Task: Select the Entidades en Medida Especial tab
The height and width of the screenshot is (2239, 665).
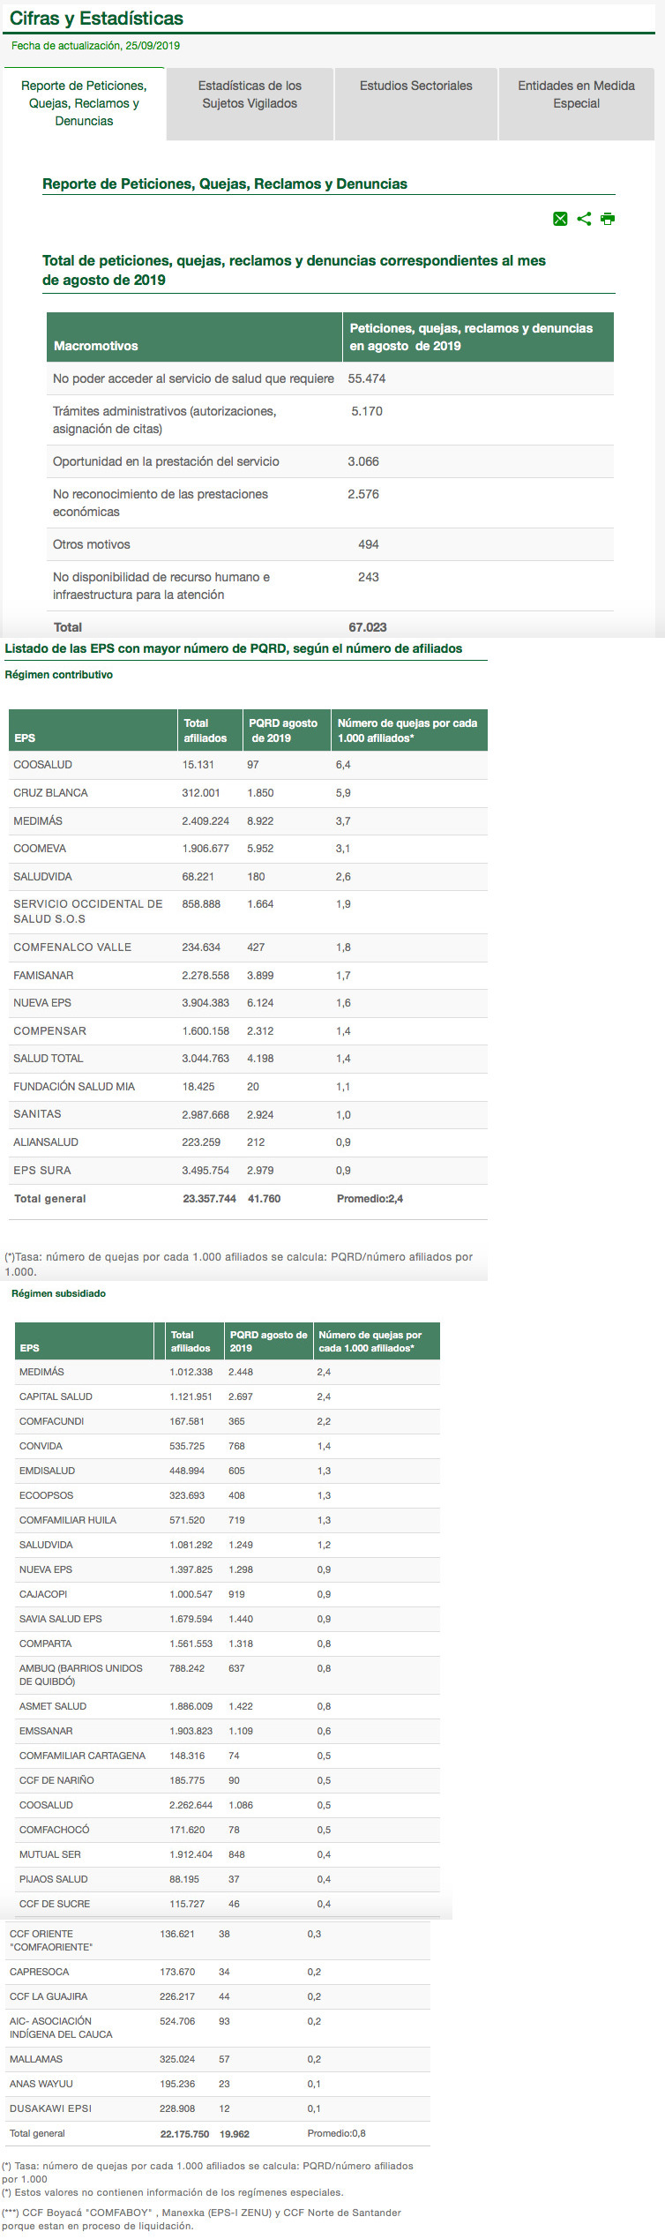Action: [576, 95]
